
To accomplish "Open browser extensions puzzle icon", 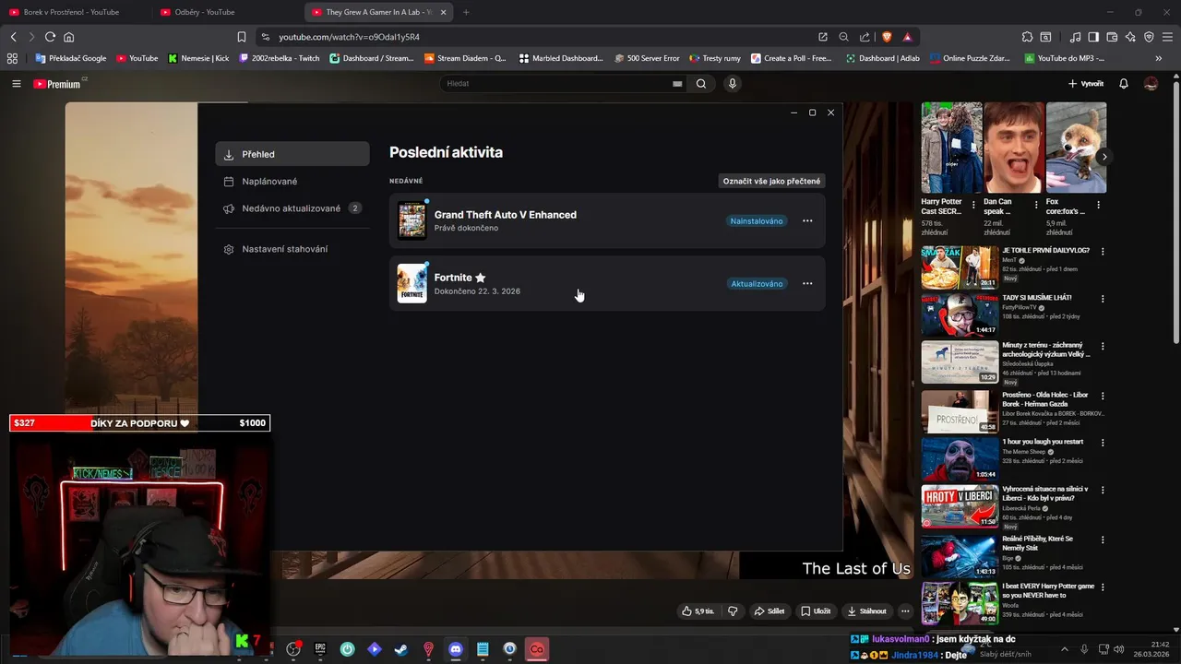I will [1027, 37].
